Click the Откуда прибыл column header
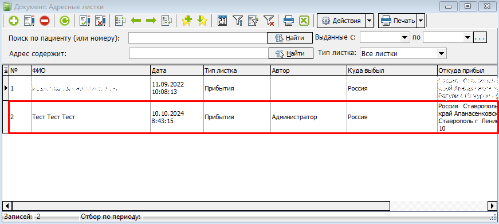Viewport: 499px width, 224px height. [468, 70]
